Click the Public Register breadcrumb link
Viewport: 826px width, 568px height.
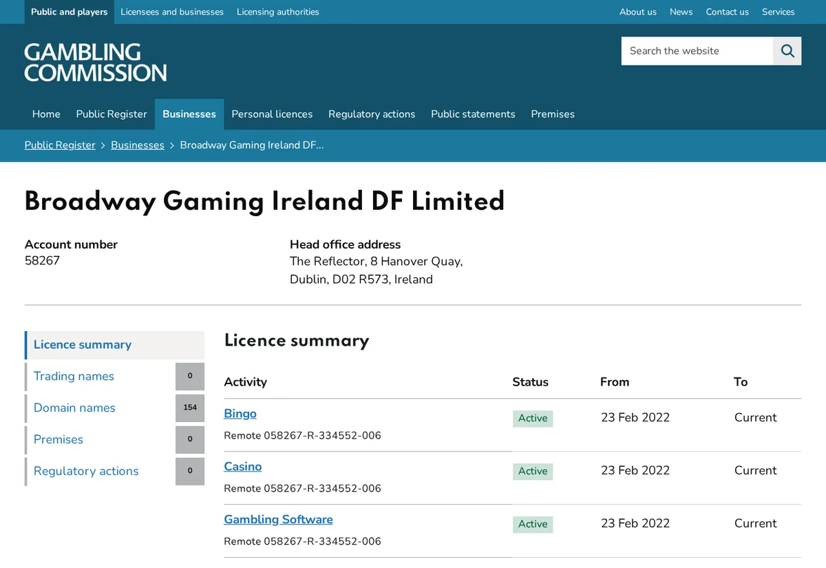click(60, 145)
